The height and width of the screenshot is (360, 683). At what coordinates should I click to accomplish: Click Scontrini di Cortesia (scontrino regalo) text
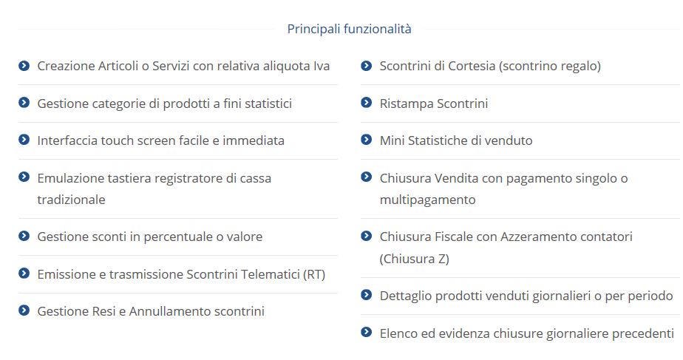pos(490,67)
